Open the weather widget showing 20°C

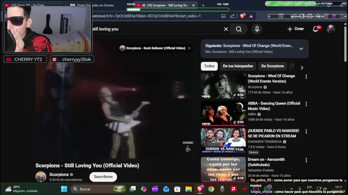pyautogui.click(x=22, y=189)
